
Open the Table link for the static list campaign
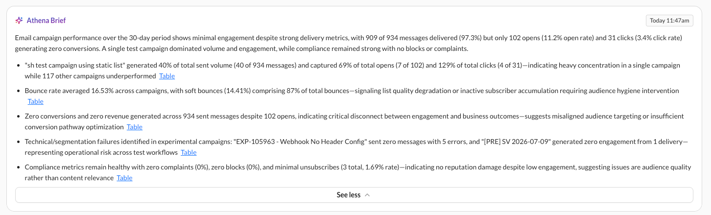pyautogui.click(x=167, y=76)
